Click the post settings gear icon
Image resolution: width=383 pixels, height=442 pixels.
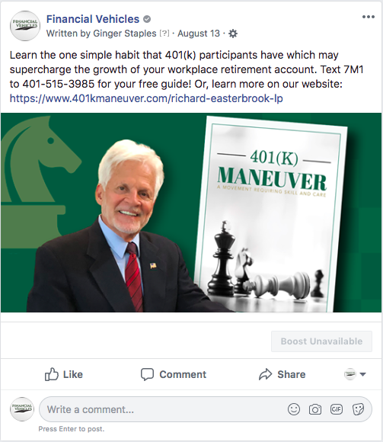(233, 34)
